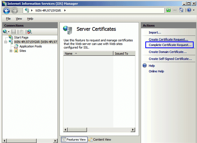Image resolution: width=197 pixels, height=143 pixels.
Task: Click the Create Domain Certificate link
Action: coord(168,52)
